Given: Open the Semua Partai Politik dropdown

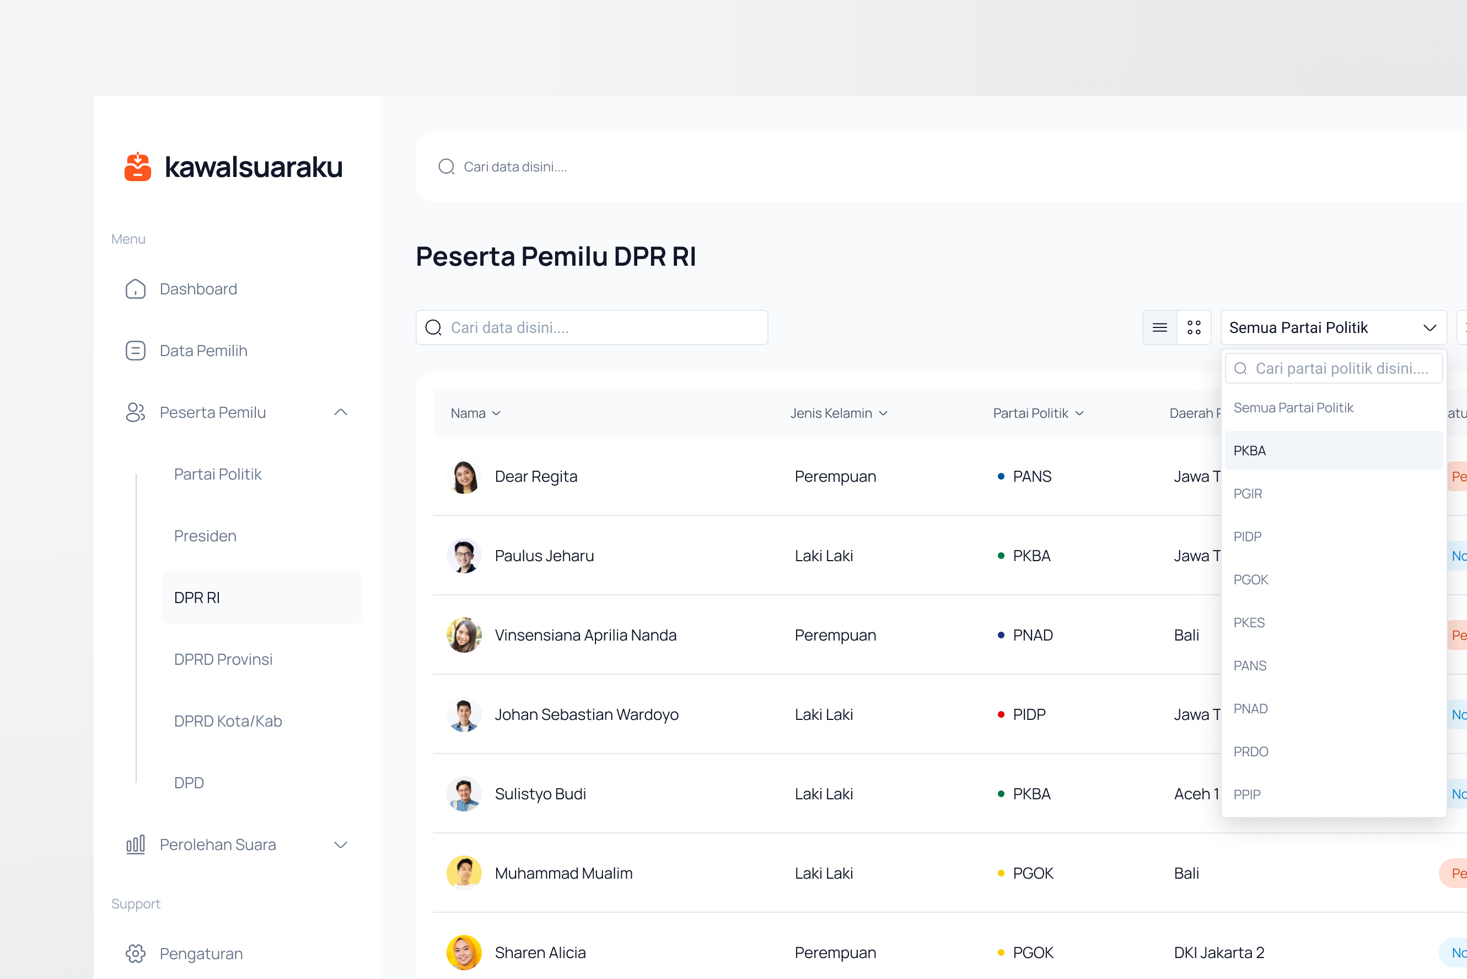Looking at the screenshot, I should (1334, 326).
